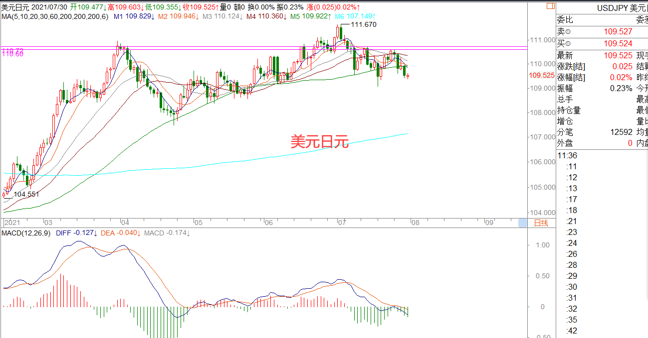Select the M5 109.922 moving average label
The width and height of the screenshot is (648, 338).
[x=311, y=16]
